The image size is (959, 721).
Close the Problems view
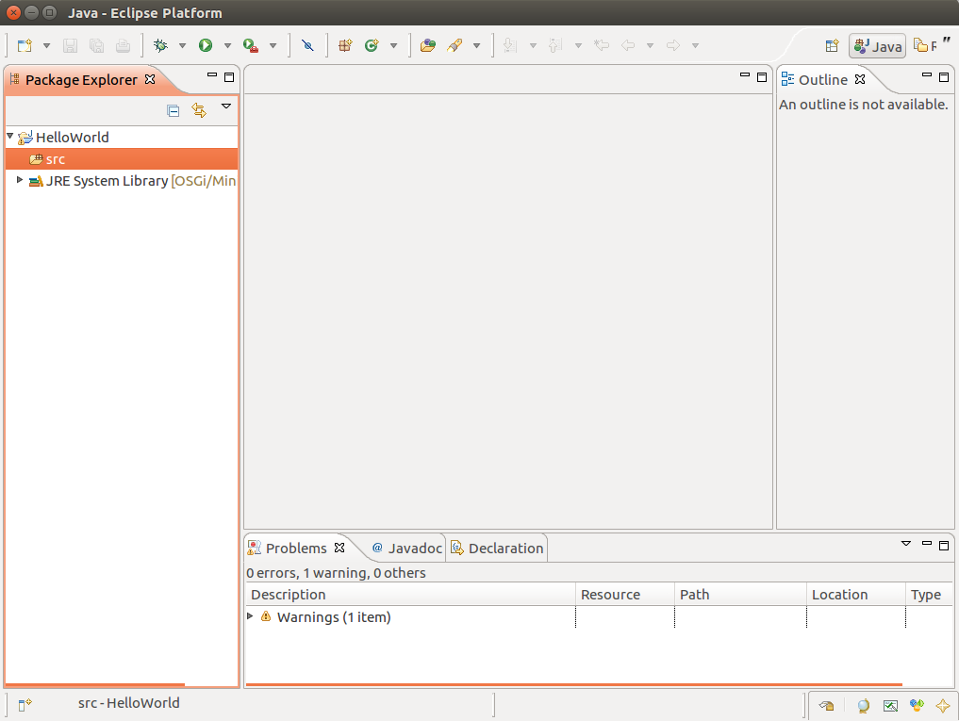coord(339,548)
